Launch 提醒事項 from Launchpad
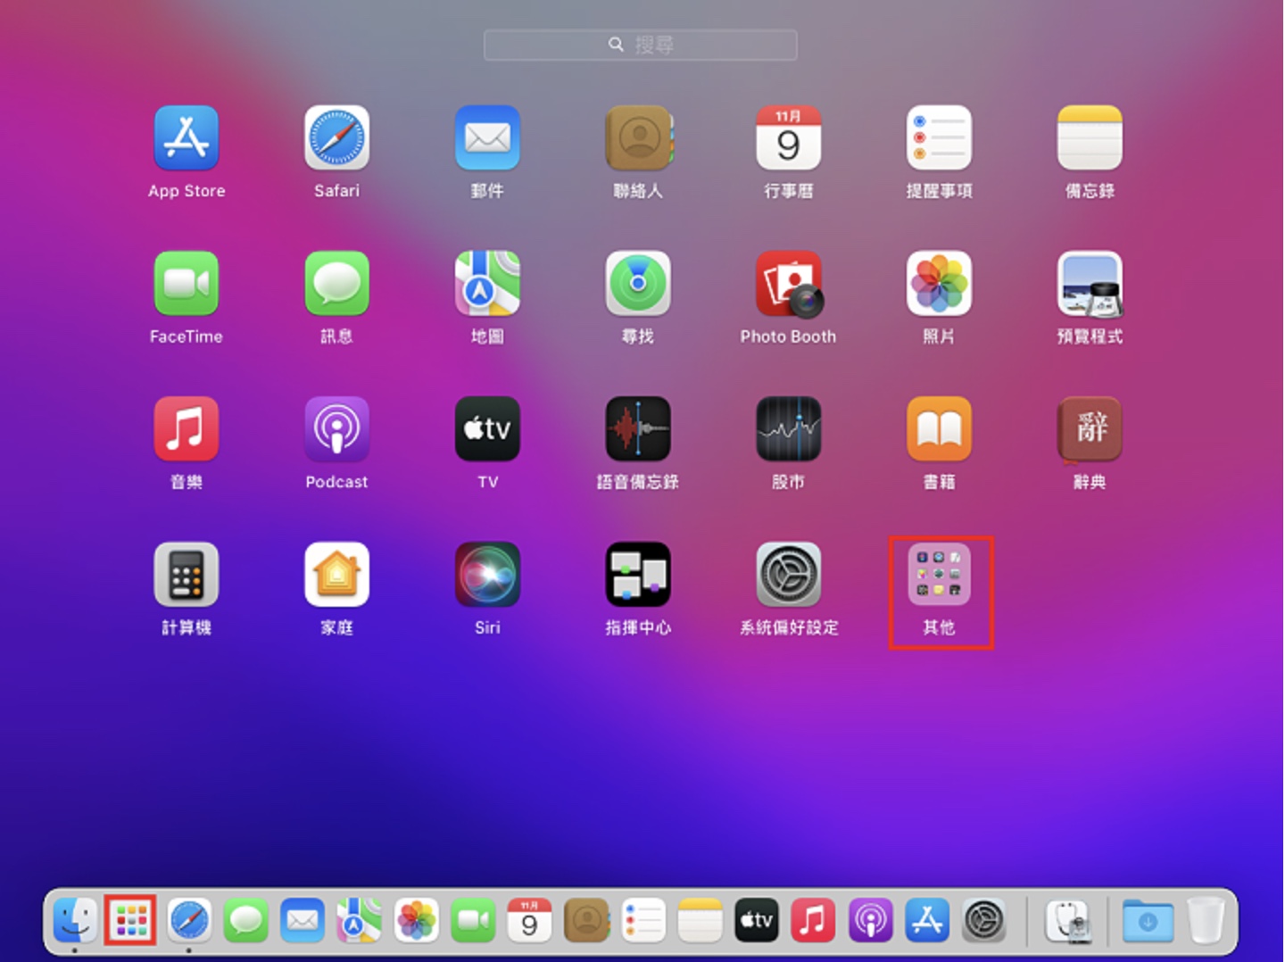The height and width of the screenshot is (962, 1285). pos(939,138)
